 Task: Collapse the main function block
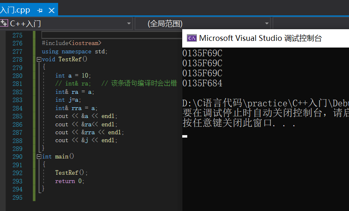click(39, 157)
